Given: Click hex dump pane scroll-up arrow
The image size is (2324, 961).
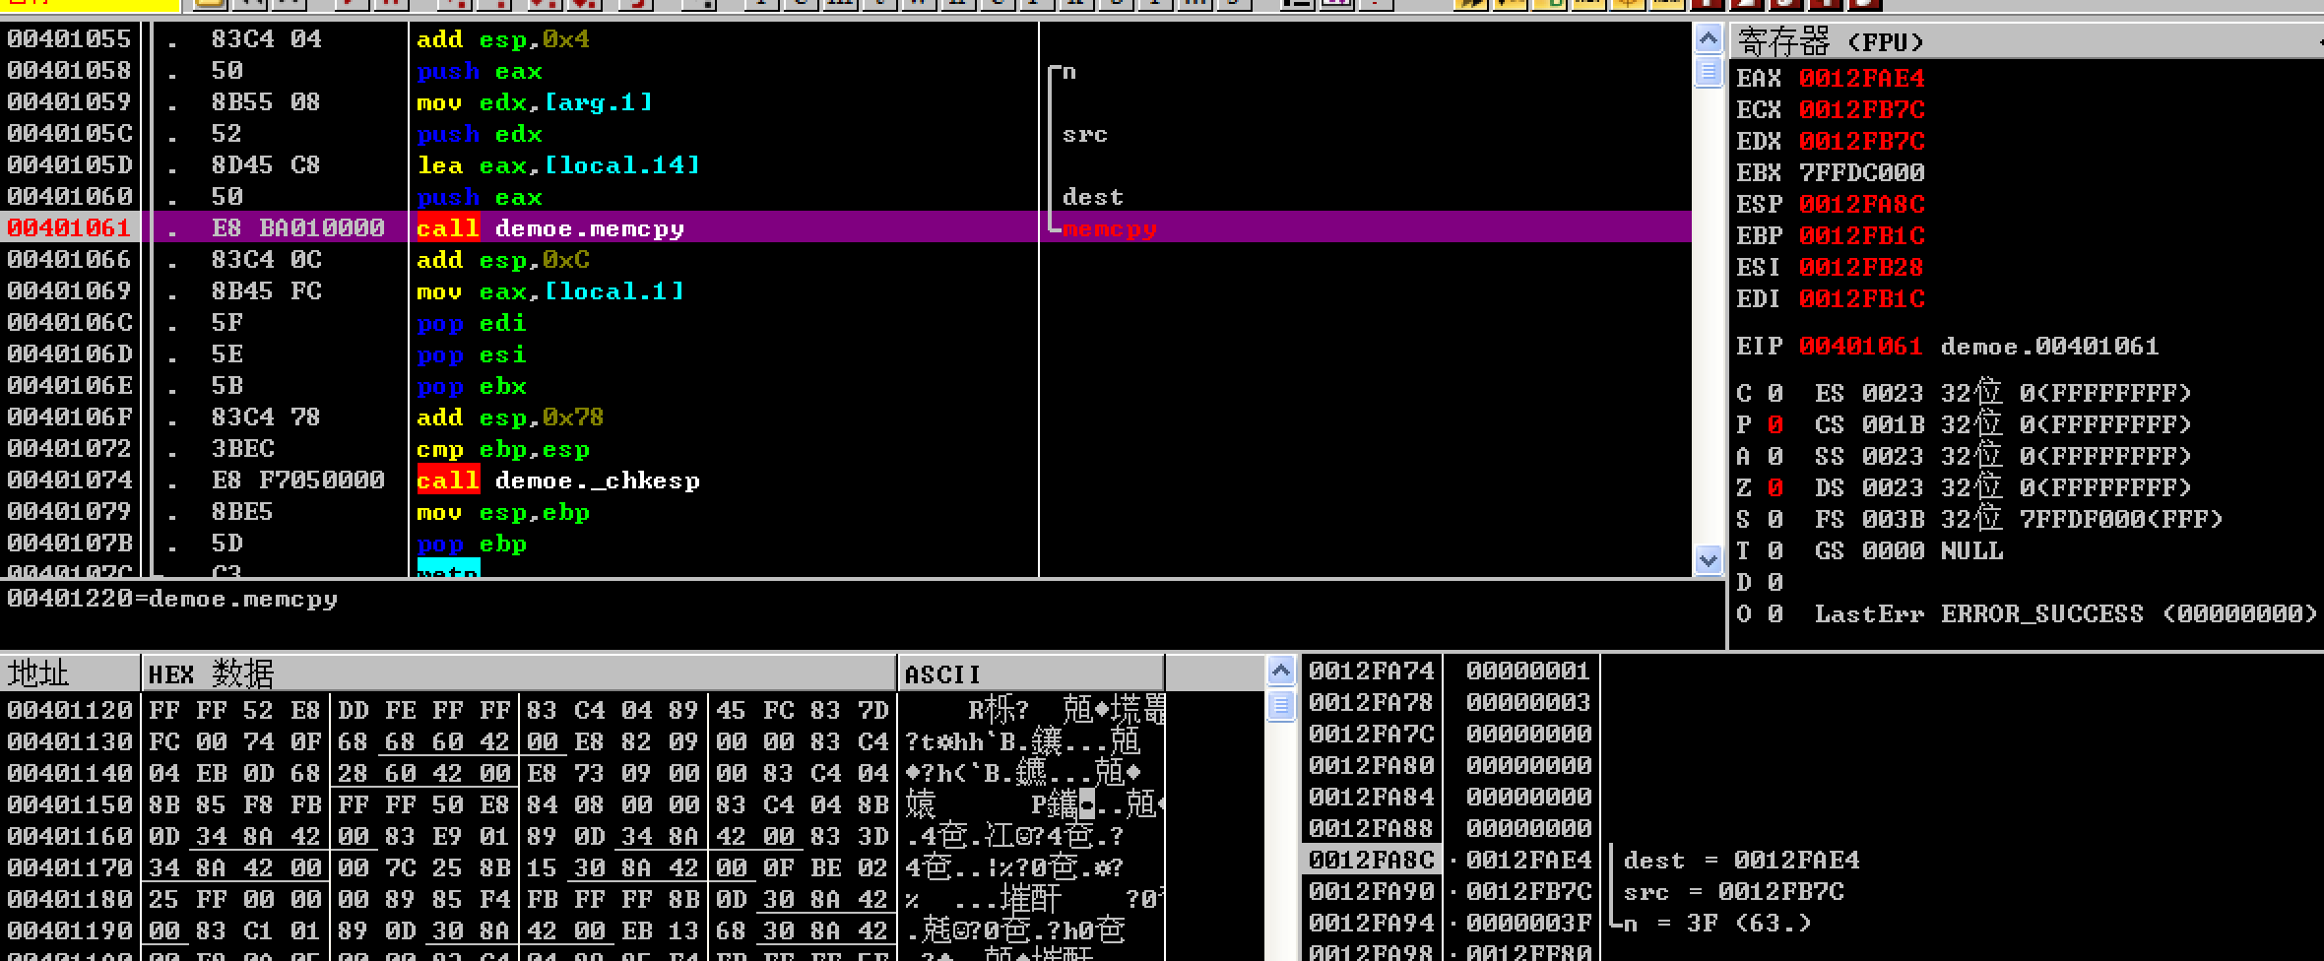Looking at the screenshot, I should click(x=1280, y=672).
